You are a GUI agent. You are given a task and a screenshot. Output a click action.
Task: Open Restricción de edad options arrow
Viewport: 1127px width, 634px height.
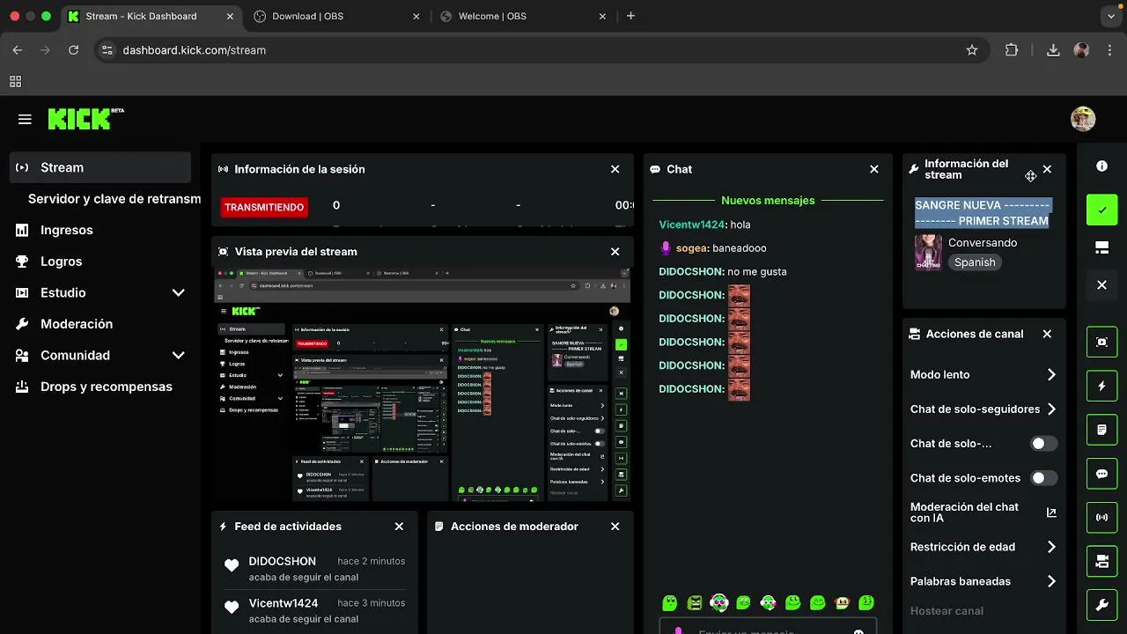1051,547
